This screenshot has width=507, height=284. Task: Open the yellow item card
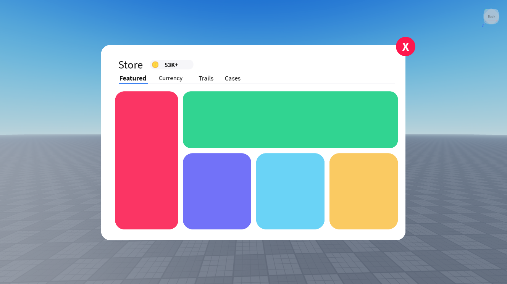(x=363, y=191)
